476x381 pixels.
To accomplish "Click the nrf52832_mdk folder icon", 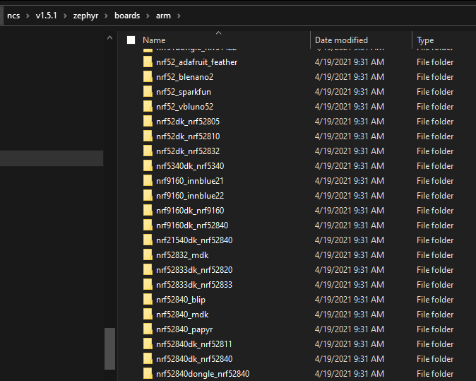I will 148,255.
